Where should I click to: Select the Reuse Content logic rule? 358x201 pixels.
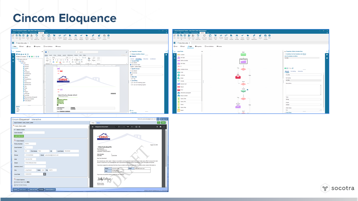189,96
